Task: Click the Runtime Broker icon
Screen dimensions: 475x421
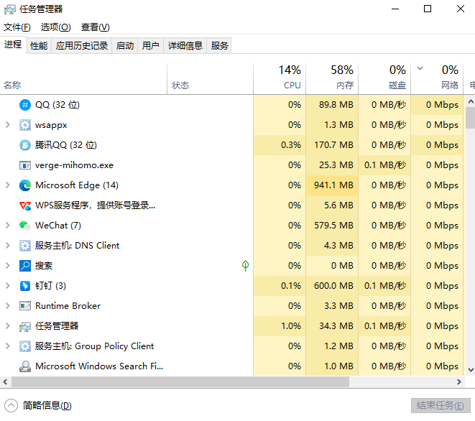Action: point(25,306)
